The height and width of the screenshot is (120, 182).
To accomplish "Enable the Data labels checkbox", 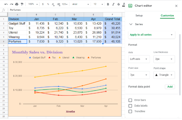I will coord(130,106).
